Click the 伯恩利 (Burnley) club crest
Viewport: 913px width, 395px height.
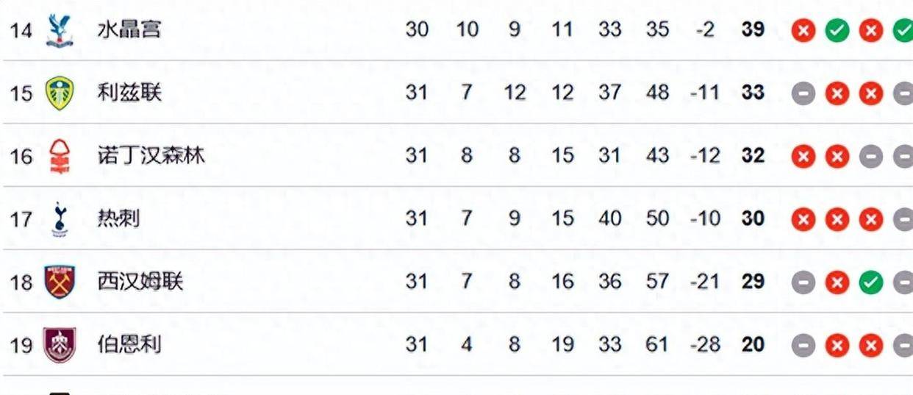pos(60,345)
